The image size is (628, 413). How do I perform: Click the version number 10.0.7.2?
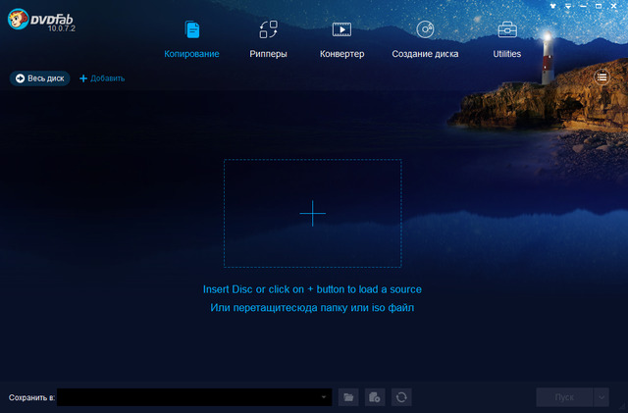[61, 28]
